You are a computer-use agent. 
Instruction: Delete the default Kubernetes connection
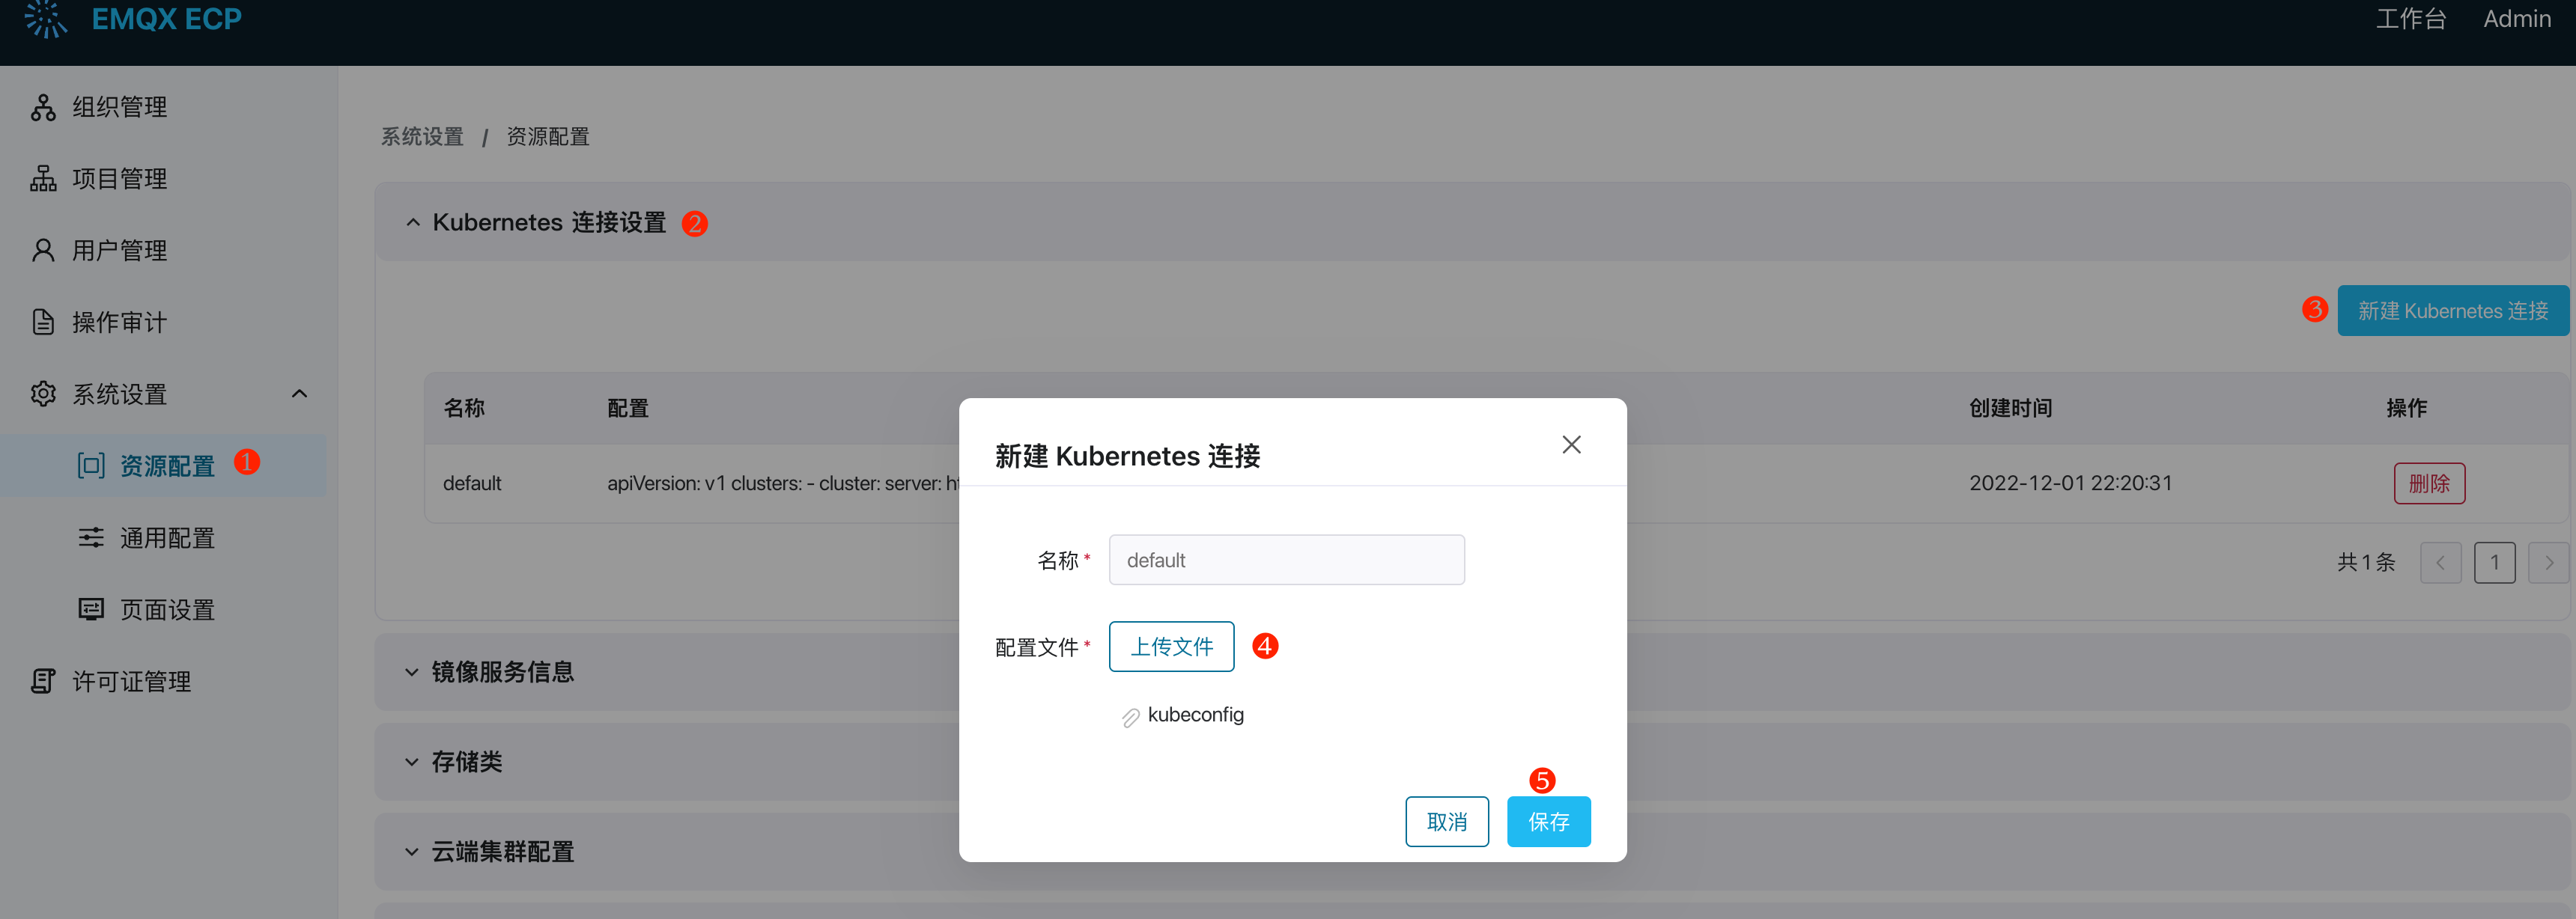[x=2430, y=483]
